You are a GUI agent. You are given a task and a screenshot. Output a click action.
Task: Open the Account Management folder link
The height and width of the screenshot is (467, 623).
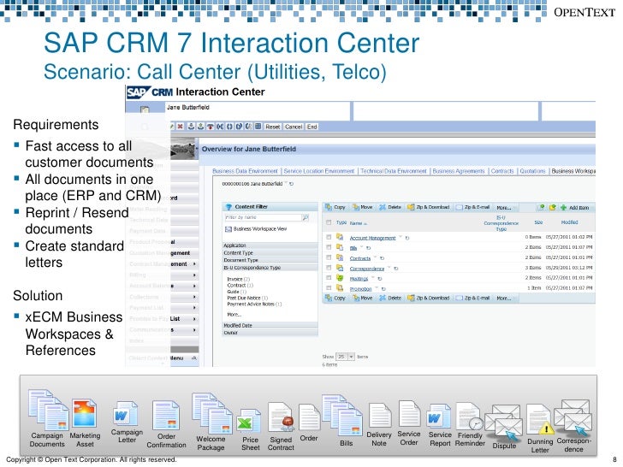(372, 238)
